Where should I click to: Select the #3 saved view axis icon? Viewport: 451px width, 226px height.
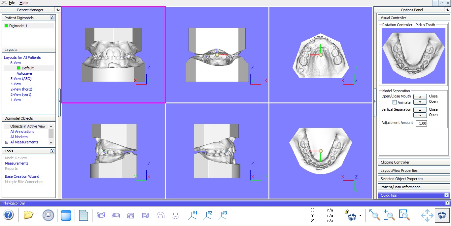coord(222,215)
